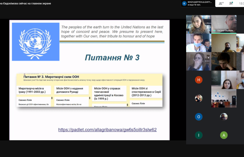Image resolution: width=244 pixels, height=157 pixels.
Task: Select the blue O participant avatar
Action: pos(199,117)
